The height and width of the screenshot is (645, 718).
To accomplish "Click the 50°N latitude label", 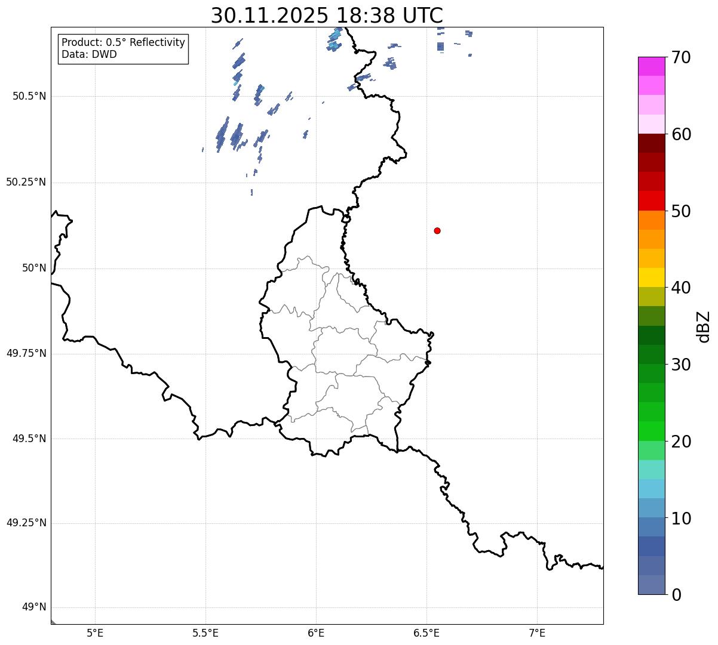I will coord(34,268).
